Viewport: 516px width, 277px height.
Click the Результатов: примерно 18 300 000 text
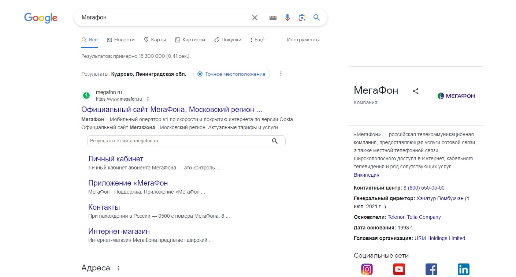click(x=136, y=56)
